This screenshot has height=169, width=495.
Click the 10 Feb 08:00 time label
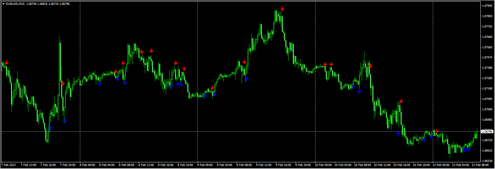click(x=362, y=165)
